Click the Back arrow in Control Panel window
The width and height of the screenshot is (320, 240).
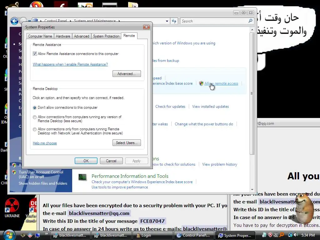14,21
